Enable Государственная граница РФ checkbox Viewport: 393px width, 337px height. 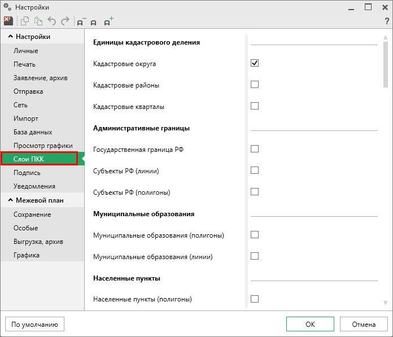(x=255, y=149)
